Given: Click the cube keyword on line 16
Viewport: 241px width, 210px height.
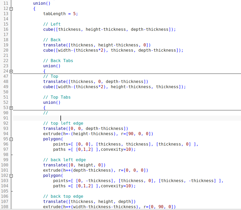Looking at the screenshot, I should point(48,29).
